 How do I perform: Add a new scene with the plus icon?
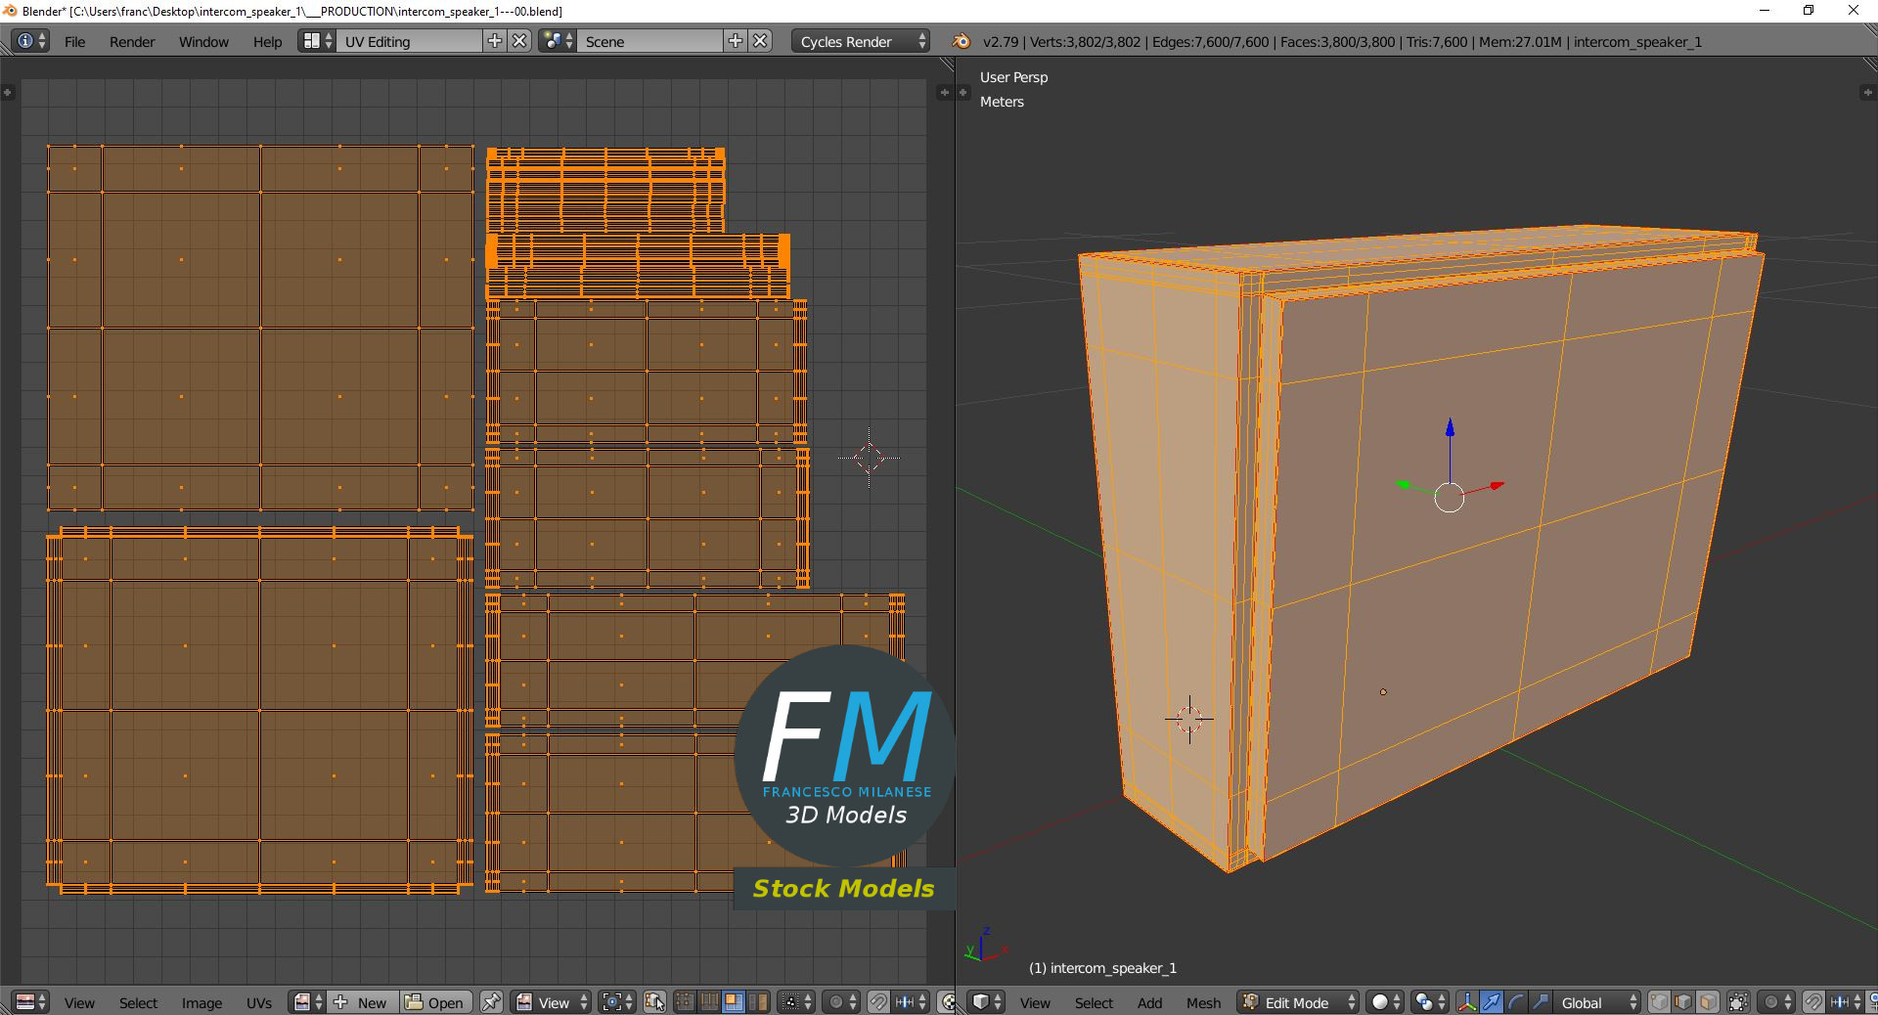coord(736,41)
